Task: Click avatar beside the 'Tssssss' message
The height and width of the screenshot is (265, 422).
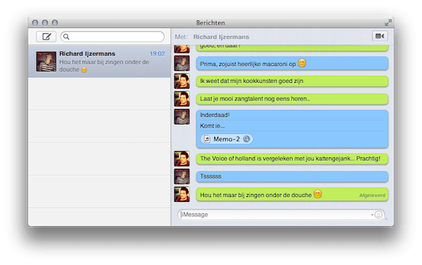Action: coord(182,176)
